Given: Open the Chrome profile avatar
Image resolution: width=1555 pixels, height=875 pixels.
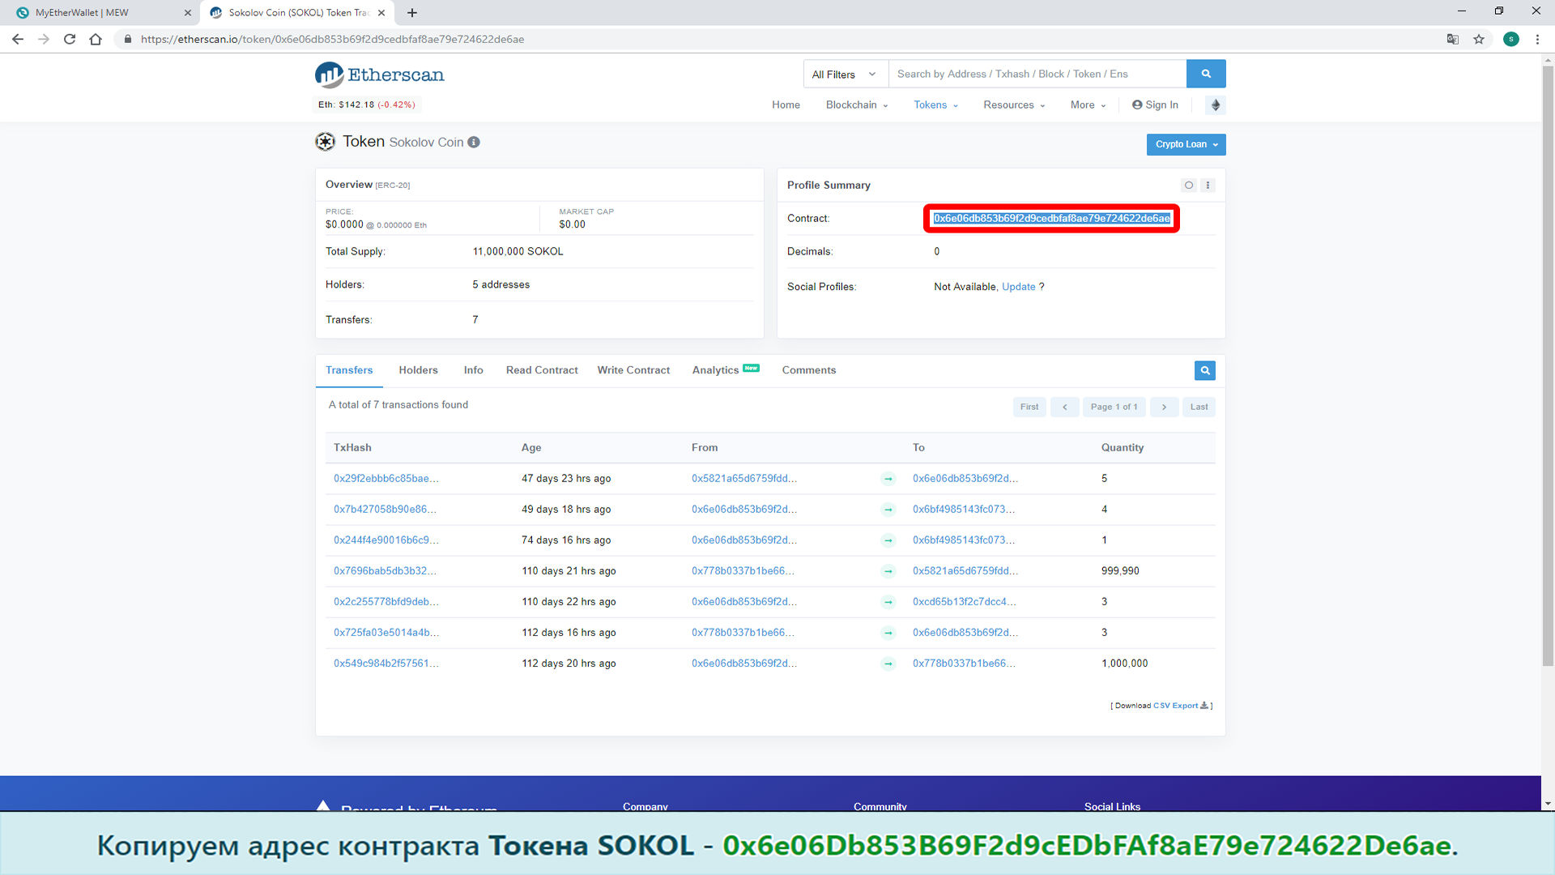Looking at the screenshot, I should click(1511, 39).
